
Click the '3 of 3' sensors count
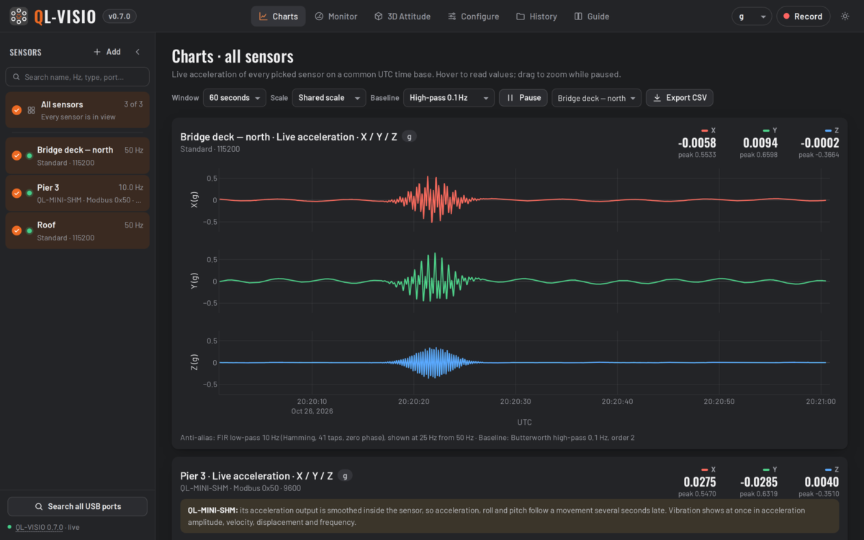click(133, 104)
